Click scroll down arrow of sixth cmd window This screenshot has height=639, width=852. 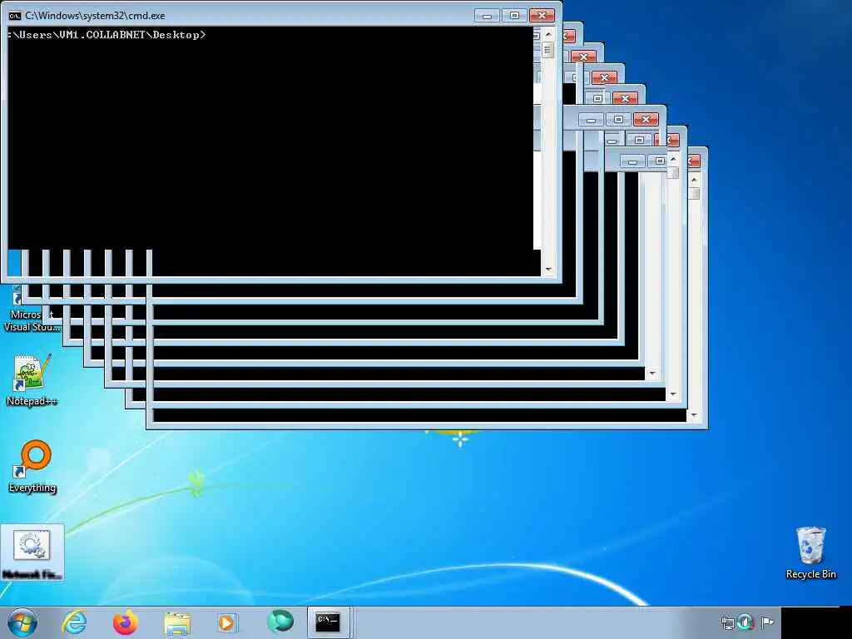click(x=652, y=374)
